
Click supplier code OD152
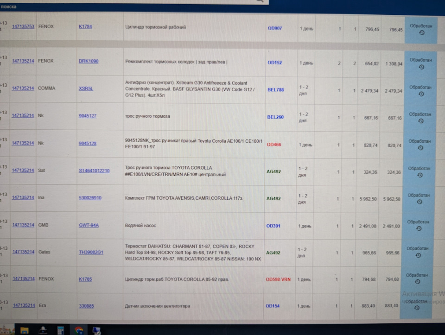275,63
